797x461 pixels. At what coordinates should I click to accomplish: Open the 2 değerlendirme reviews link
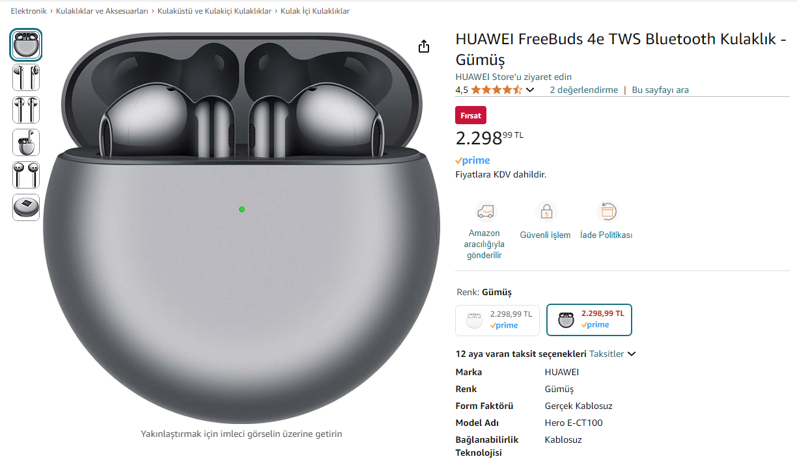[x=584, y=90]
